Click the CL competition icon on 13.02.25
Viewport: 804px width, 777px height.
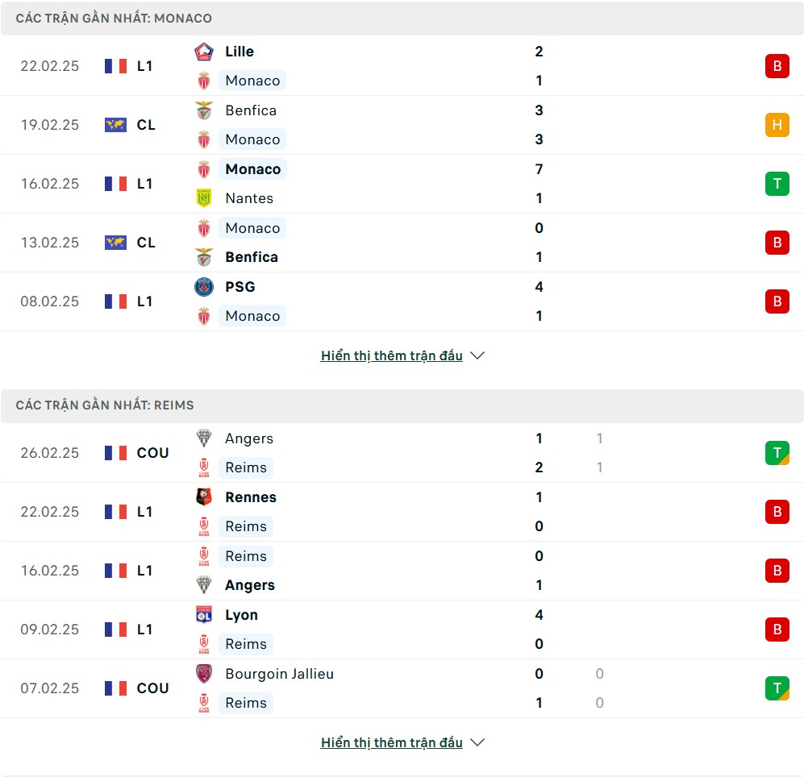(115, 243)
